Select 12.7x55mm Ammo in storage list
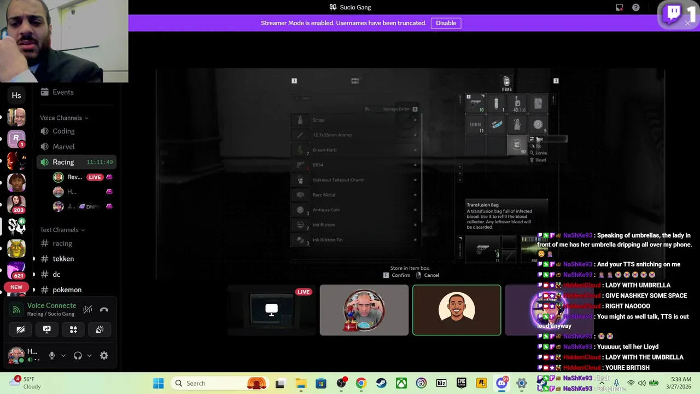 (x=356, y=135)
